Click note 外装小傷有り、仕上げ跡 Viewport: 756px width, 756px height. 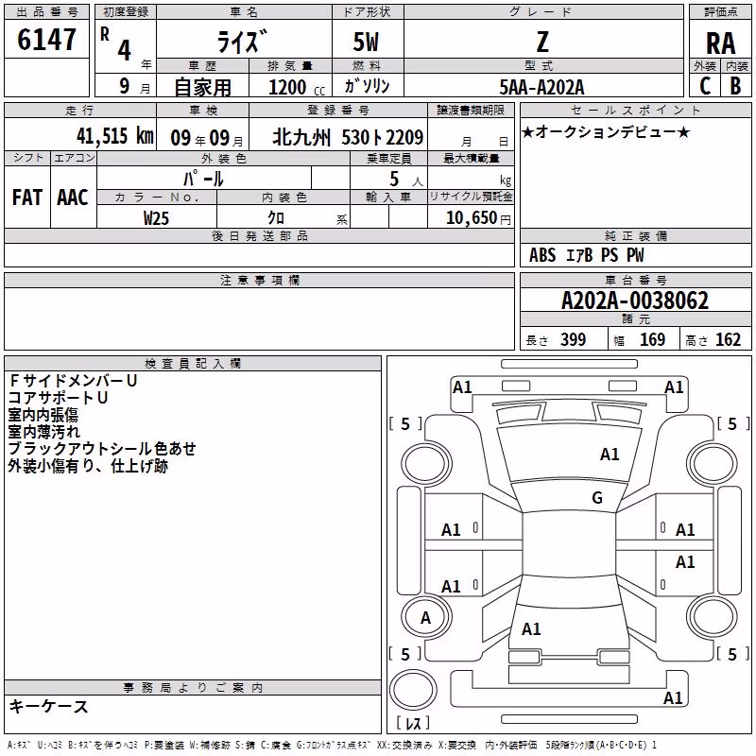88,466
